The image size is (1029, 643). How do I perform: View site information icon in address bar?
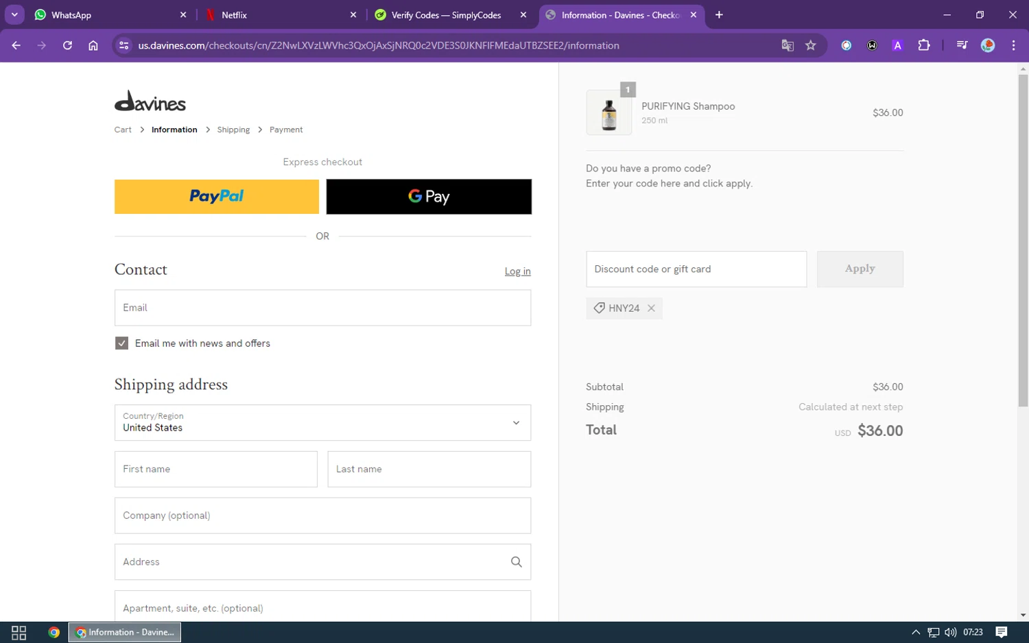click(x=123, y=45)
